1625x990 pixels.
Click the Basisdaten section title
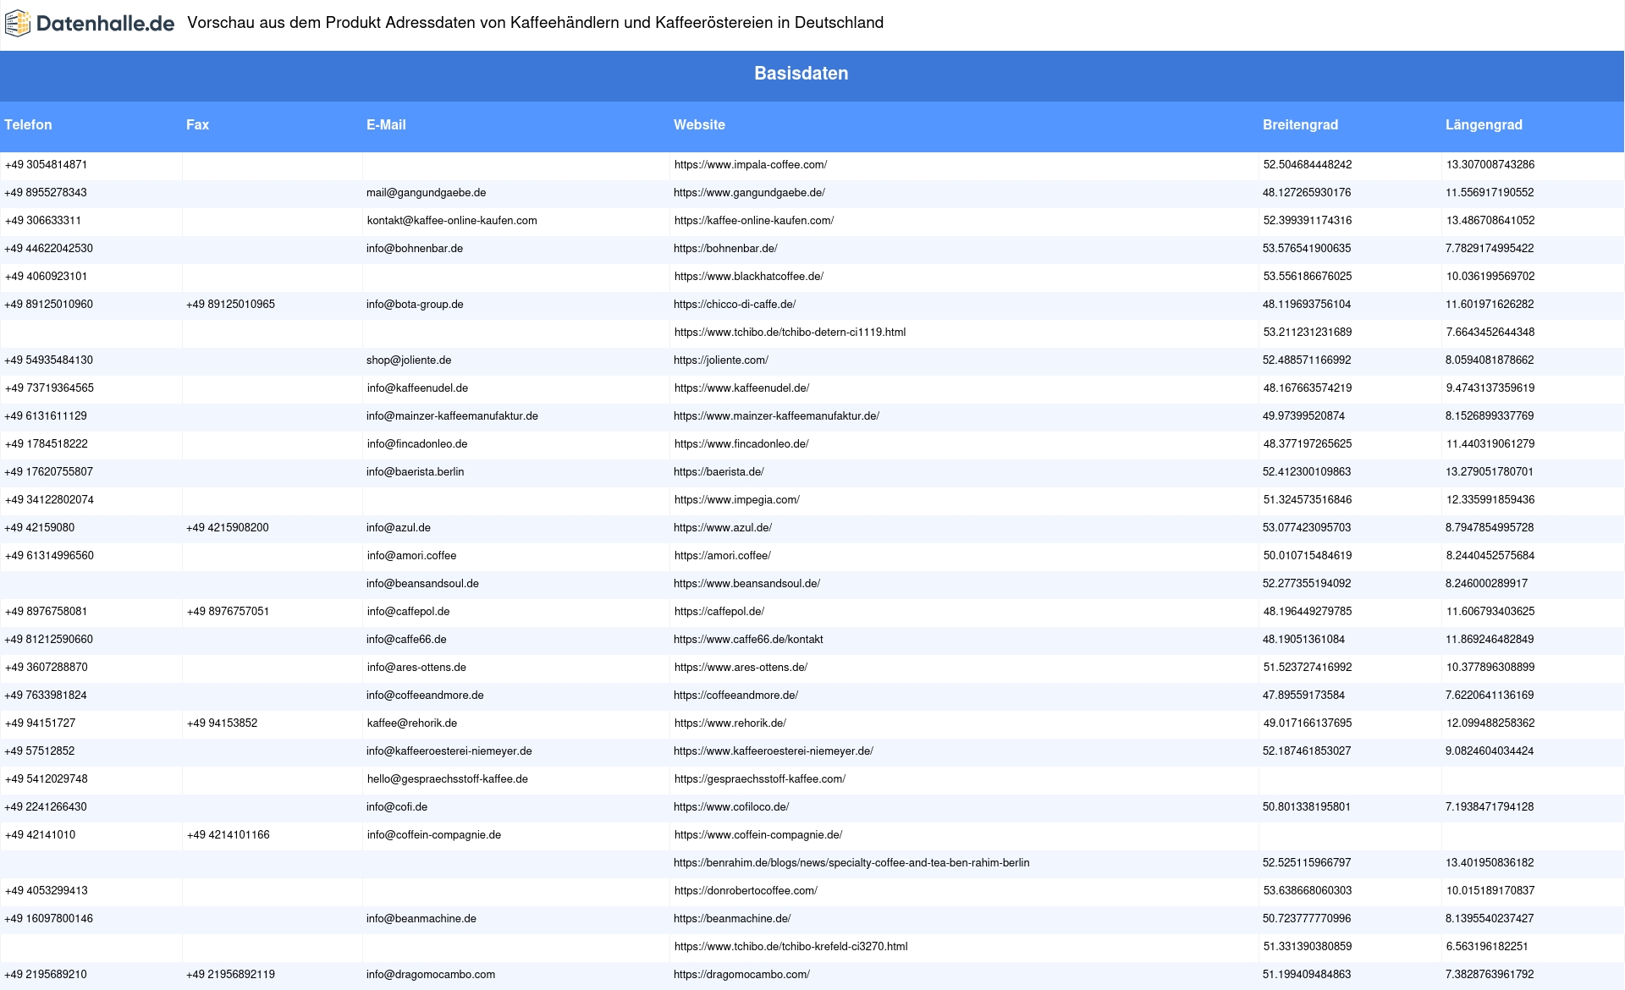801,74
